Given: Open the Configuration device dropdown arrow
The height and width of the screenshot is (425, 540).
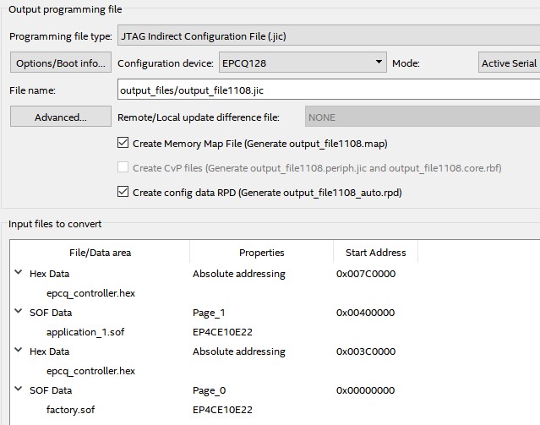Looking at the screenshot, I should point(379,63).
